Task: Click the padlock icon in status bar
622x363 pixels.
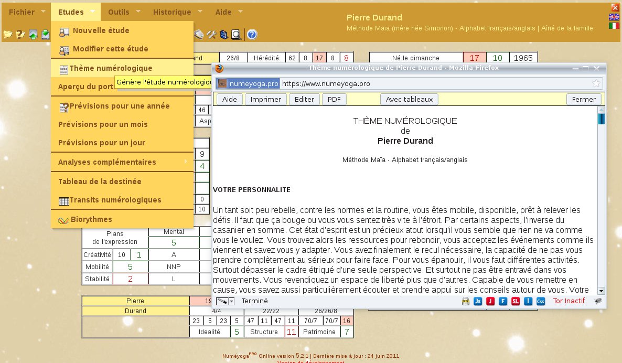Action: click(x=466, y=301)
